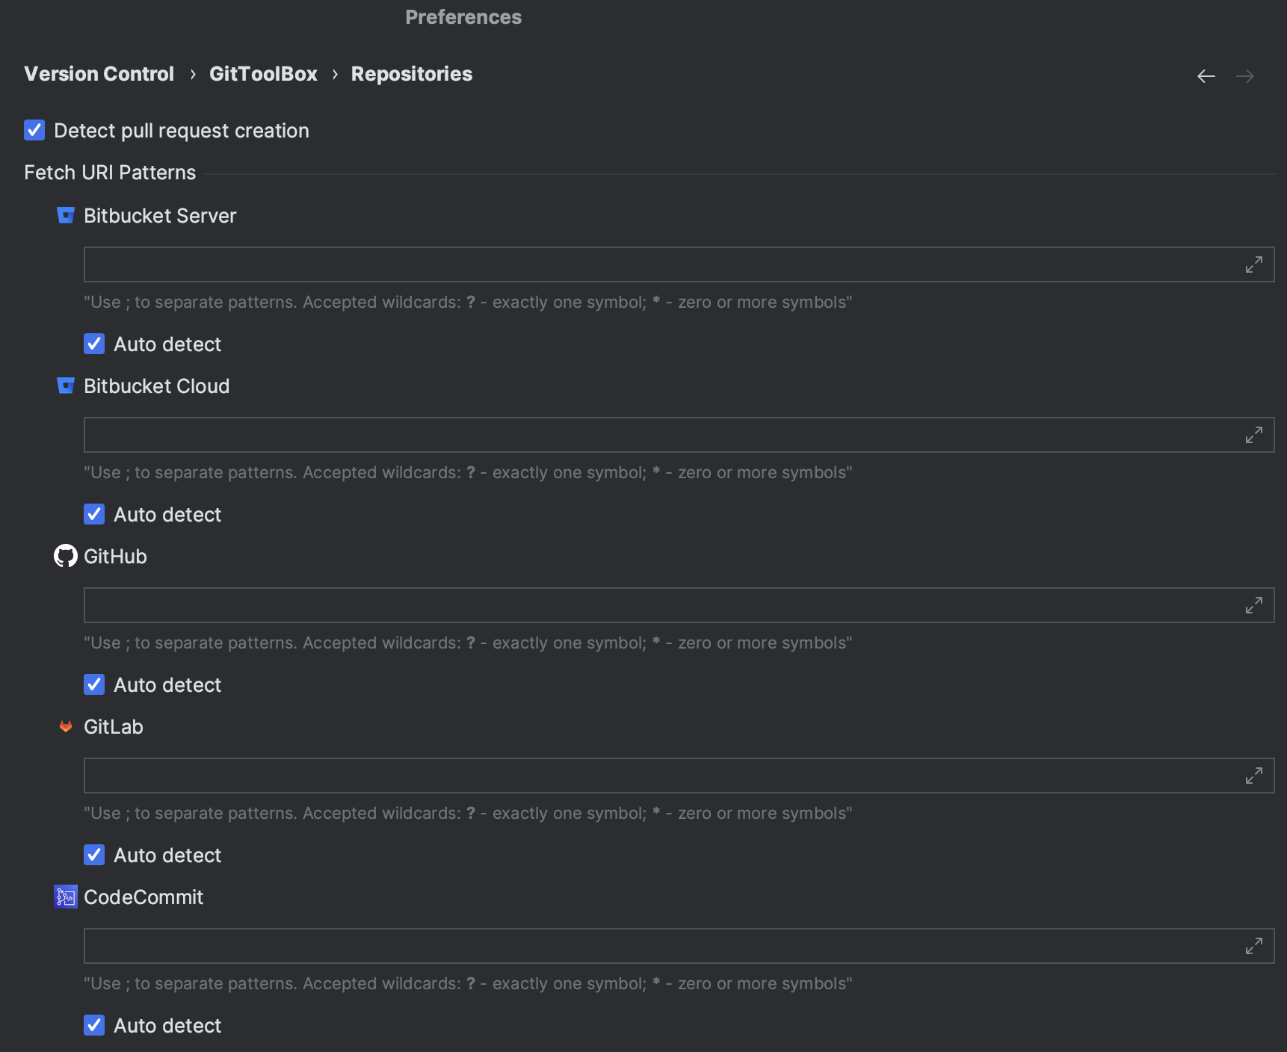1287x1052 pixels.
Task: Disable Detect pull request creation
Action: (x=34, y=130)
